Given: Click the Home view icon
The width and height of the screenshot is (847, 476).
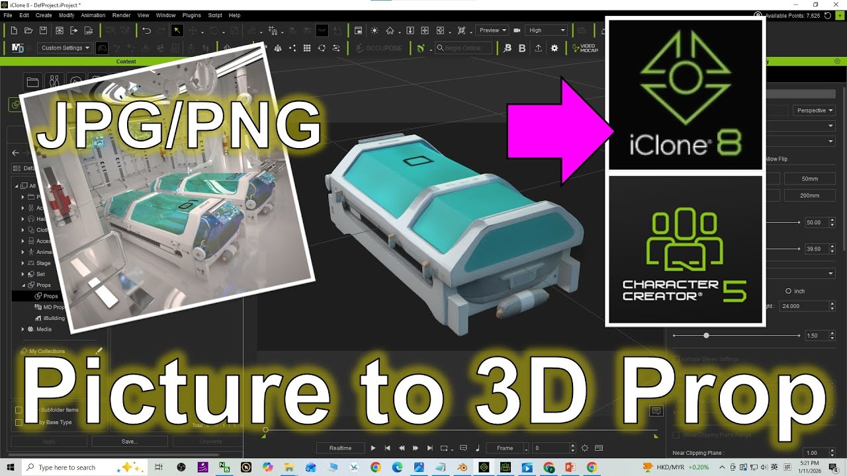Looking at the screenshot, I should [390, 30].
